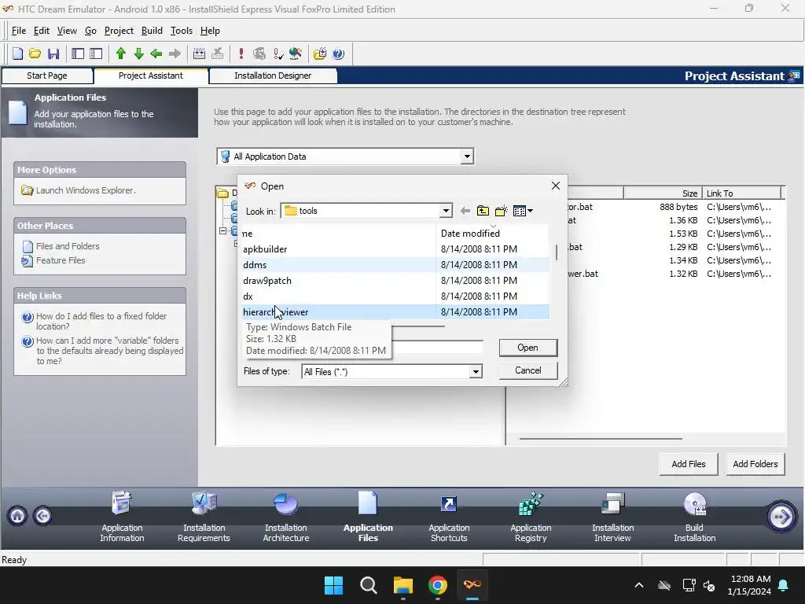Open the View menu icon in dialog
Viewport: 805px width, 604px height.
(523, 211)
